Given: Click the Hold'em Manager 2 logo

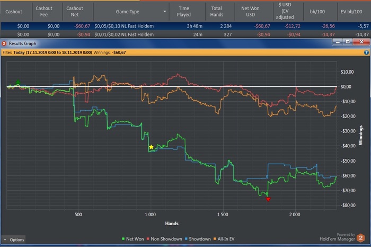Looking at the screenshot, I should click(x=360, y=238).
